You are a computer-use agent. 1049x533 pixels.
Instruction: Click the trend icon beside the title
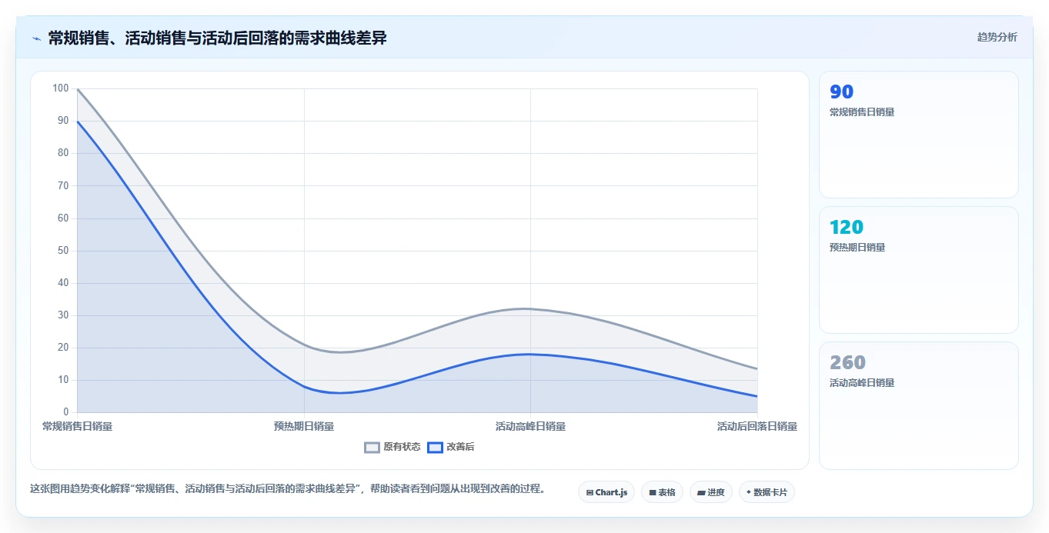pyautogui.click(x=36, y=38)
